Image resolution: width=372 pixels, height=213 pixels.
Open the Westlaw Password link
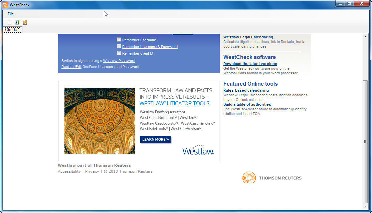click(x=119, y=61)
